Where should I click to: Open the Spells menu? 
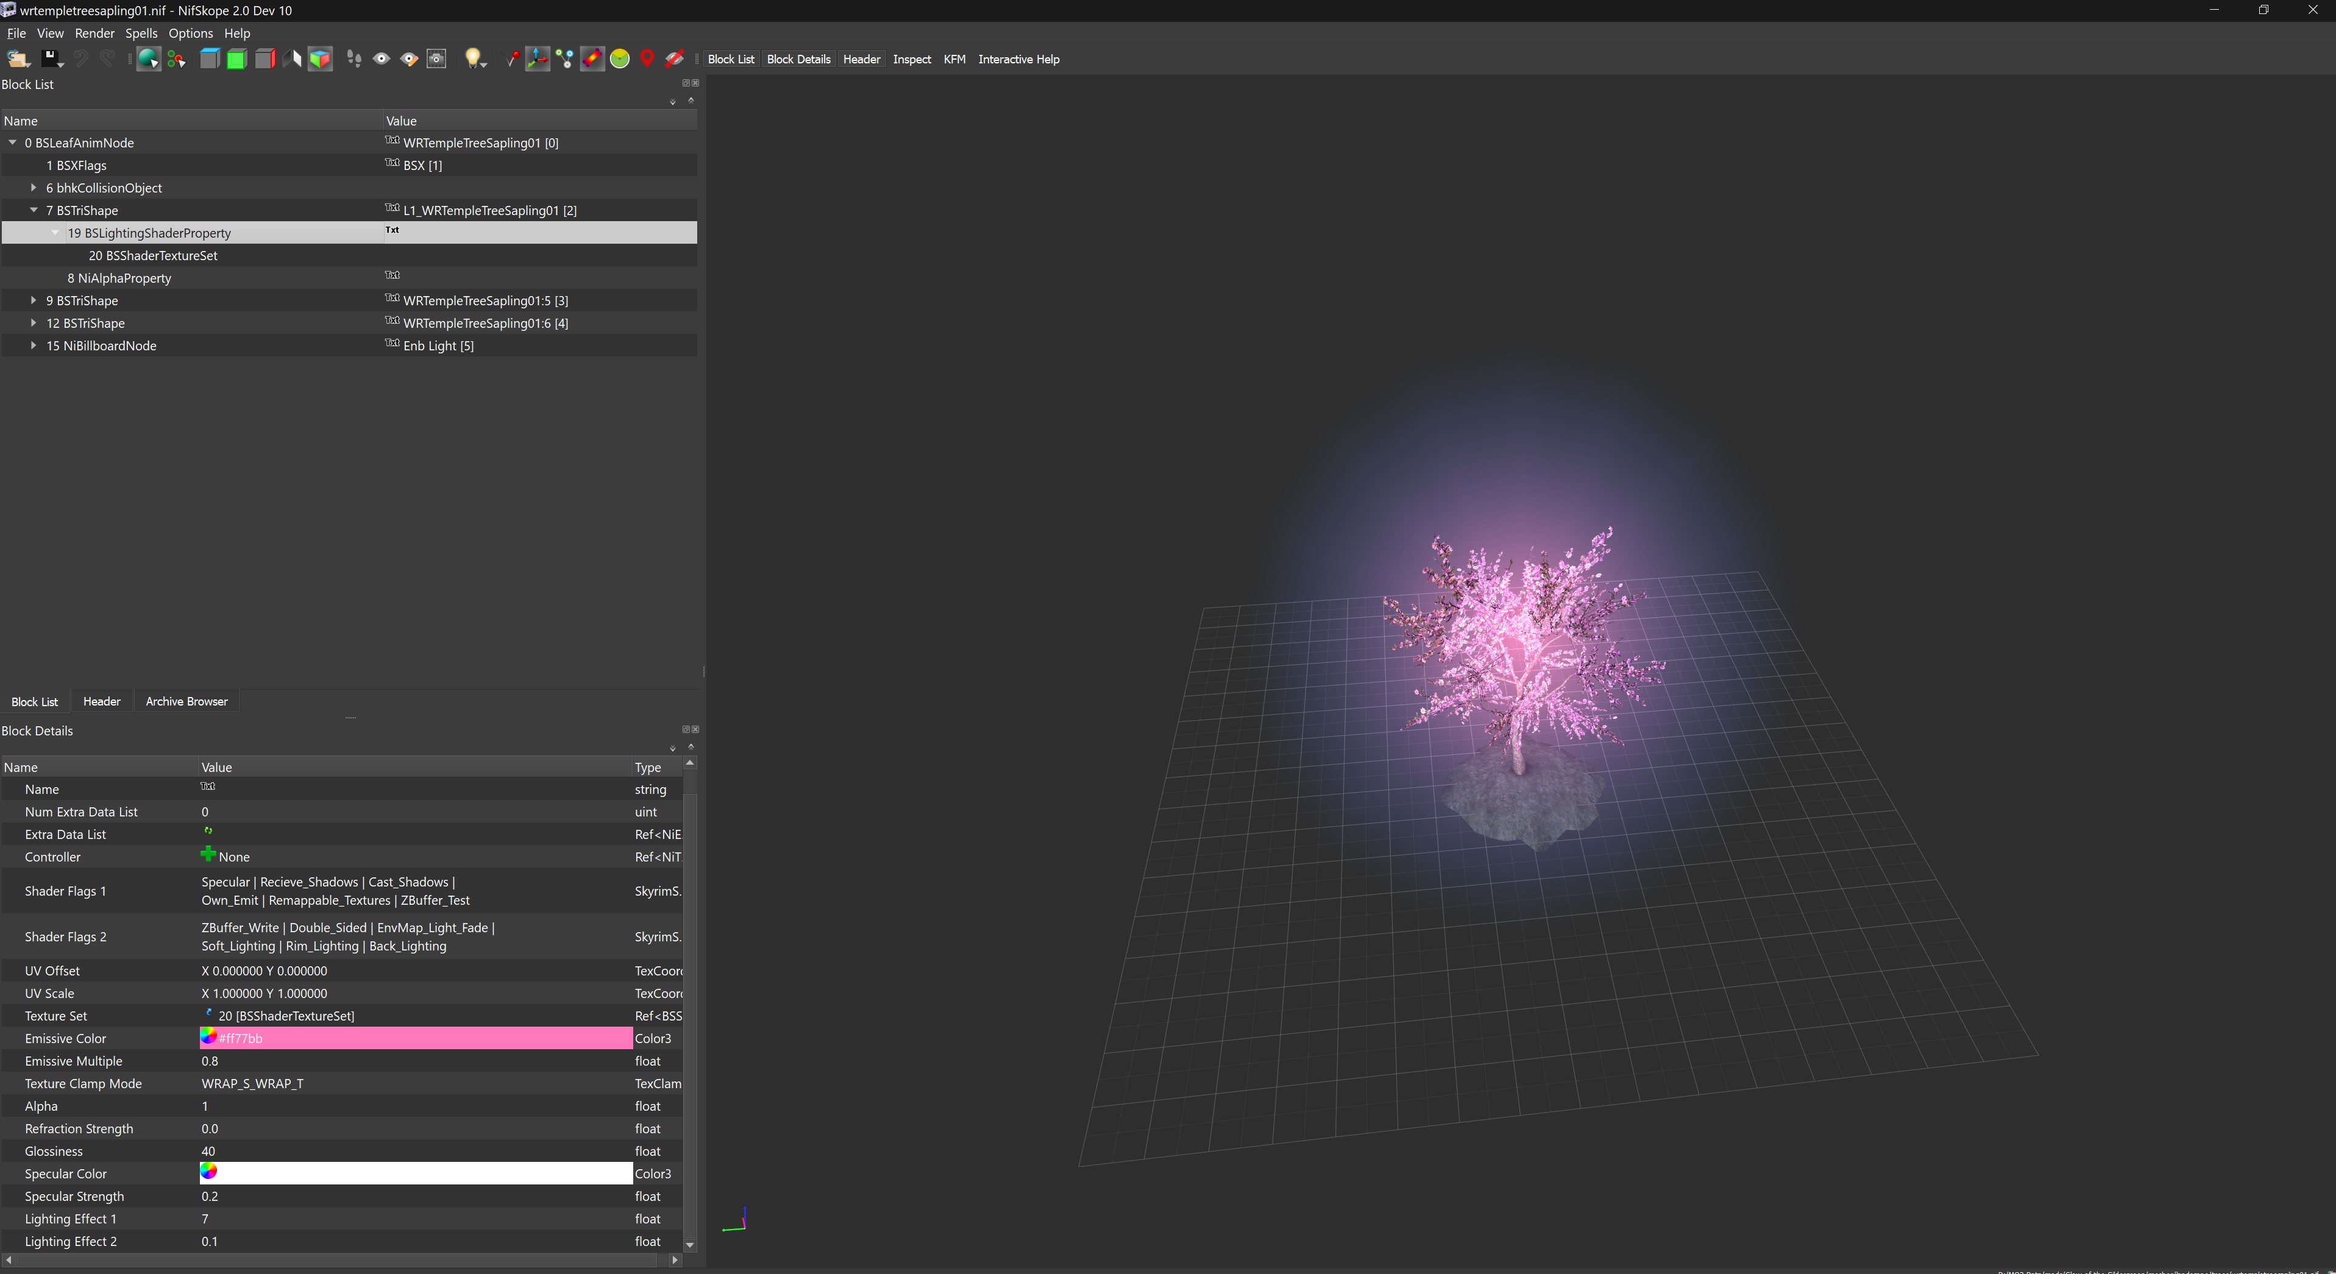[x=141, y=34]
